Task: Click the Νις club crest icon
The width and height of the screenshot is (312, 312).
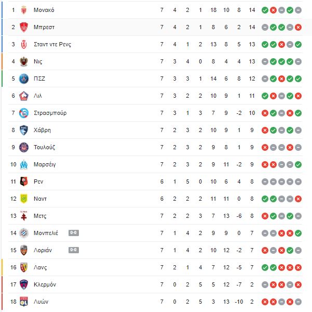Action: pos(24,61)
